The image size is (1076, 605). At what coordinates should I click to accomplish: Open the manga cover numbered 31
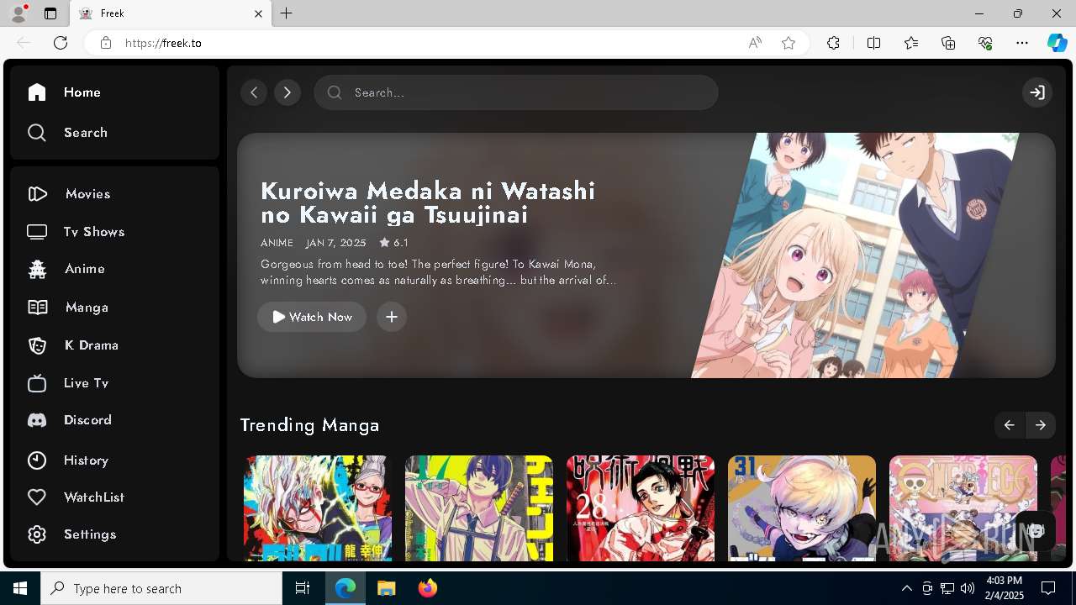[802, 508]
